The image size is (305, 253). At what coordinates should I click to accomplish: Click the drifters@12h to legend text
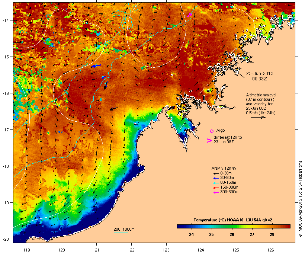[x=228, y=137]
